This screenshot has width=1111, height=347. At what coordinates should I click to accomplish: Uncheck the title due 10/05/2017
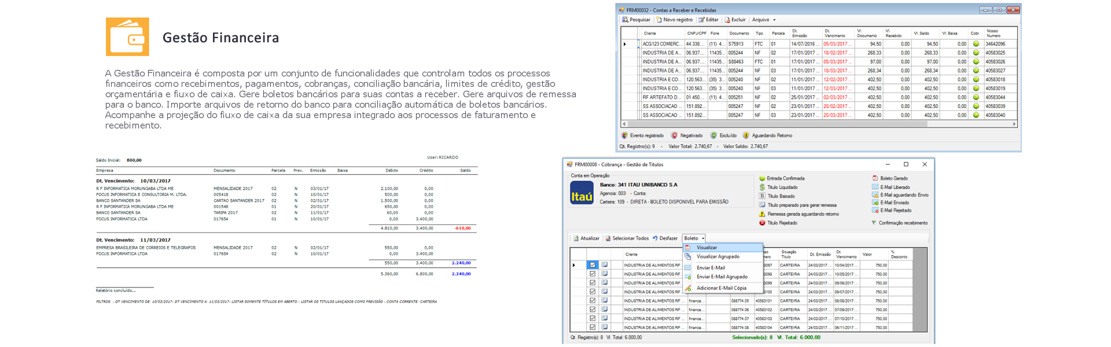pos(593,274)
